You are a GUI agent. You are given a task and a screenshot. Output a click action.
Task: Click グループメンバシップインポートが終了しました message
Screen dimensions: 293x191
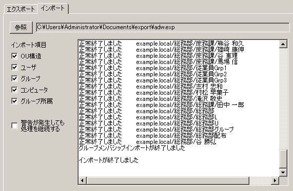132,148
